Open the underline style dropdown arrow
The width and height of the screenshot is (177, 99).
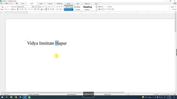(24, 9)
